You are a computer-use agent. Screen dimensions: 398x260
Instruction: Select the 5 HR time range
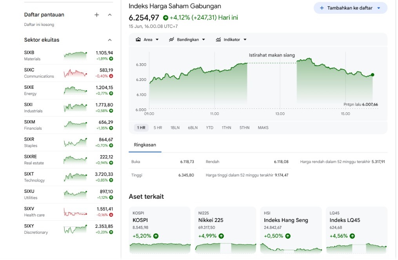(158, 128)
